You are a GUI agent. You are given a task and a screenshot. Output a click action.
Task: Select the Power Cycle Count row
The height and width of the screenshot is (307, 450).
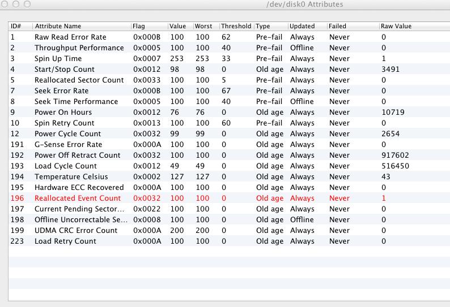click(230, 134)
